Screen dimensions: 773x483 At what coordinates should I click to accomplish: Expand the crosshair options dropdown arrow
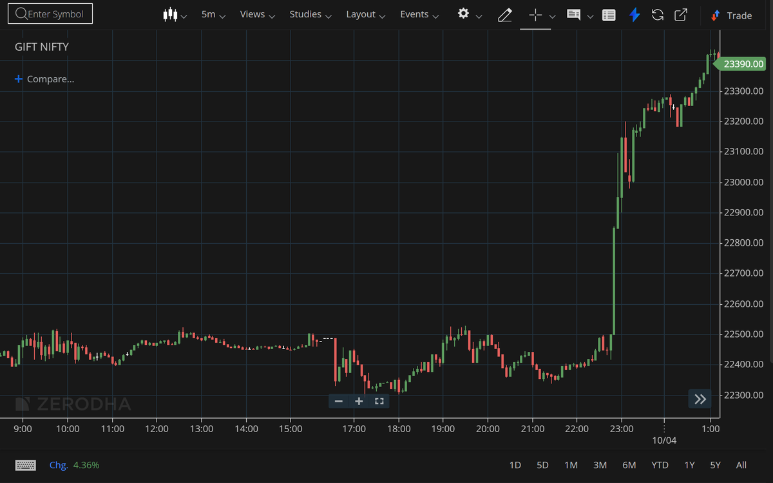tap(552, 16)
